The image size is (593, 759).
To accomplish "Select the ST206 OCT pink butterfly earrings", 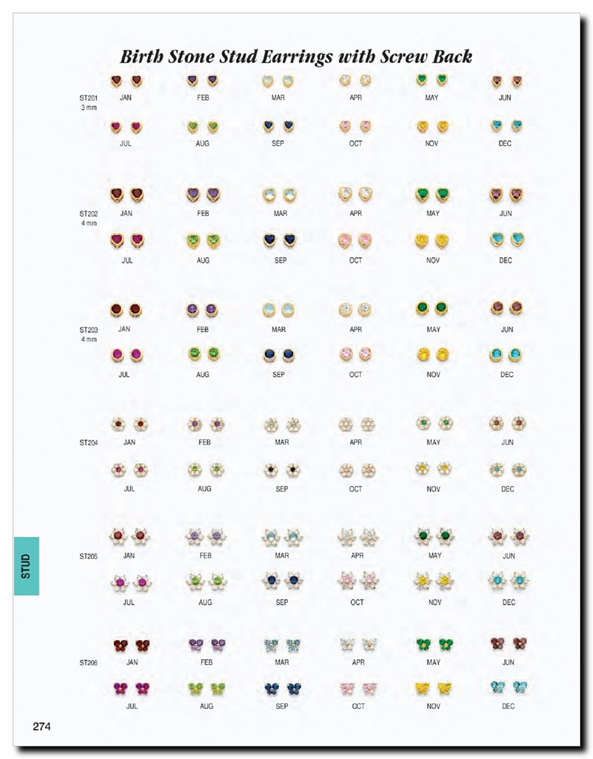I will (358, 689).
